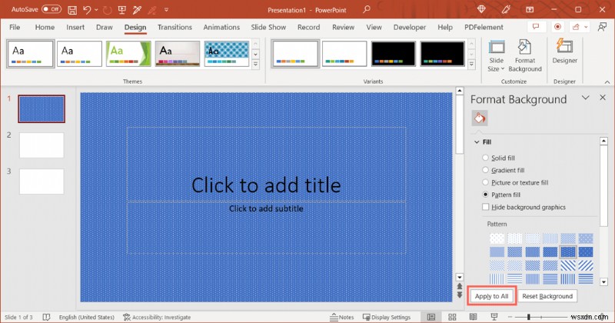Click the Undo arrow icon
This screenshot has width=615, height=323.
[87, 10]
